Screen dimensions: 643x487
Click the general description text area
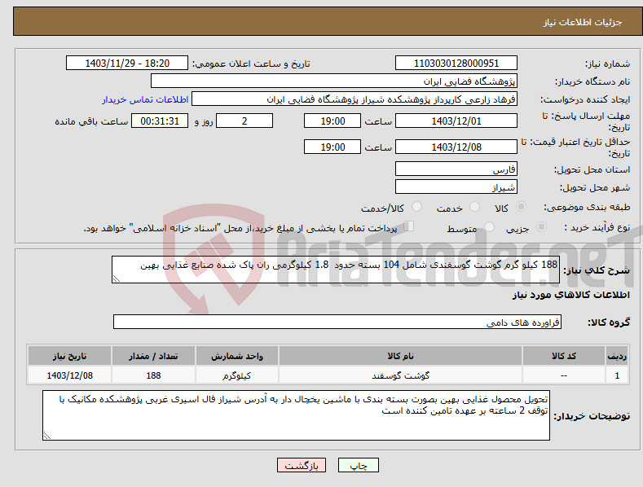point(336,270)
